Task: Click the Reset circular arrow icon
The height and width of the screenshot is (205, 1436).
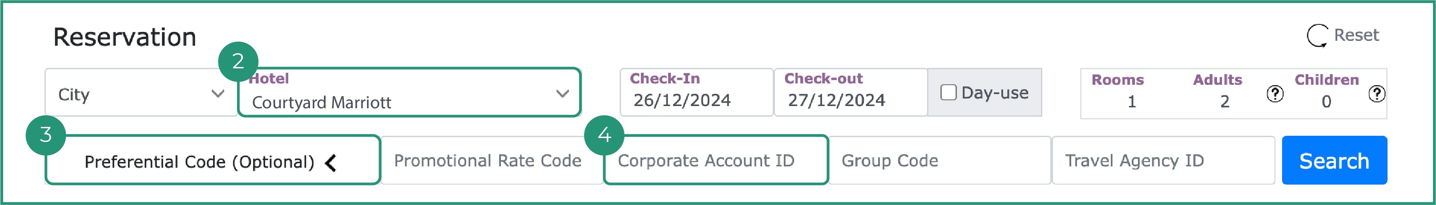Action: (1317, 35)
